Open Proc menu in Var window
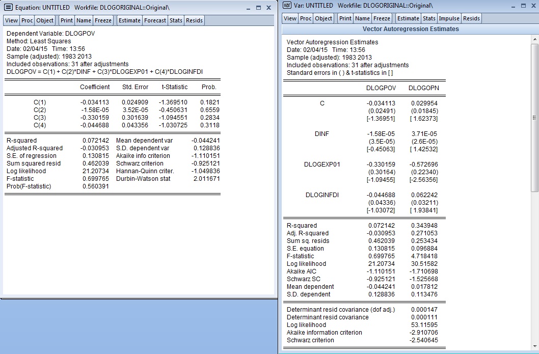Image resolution: width=539 pixels, height=354 pixels. [x=306, y=18]
